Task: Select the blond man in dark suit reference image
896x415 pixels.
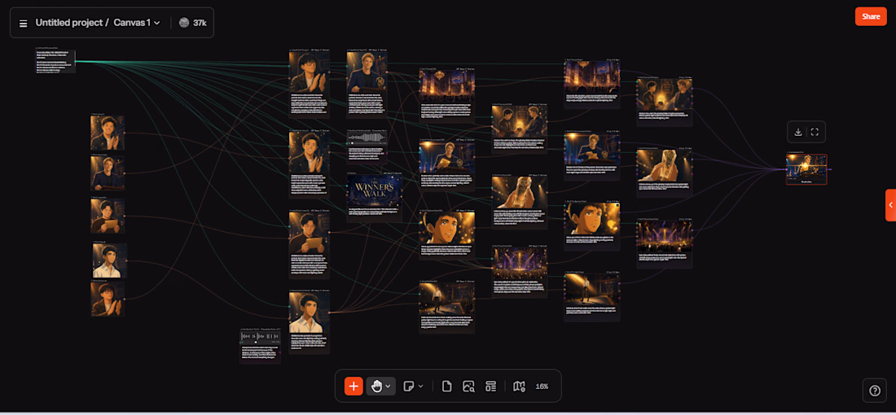Action: click(108, 173)
